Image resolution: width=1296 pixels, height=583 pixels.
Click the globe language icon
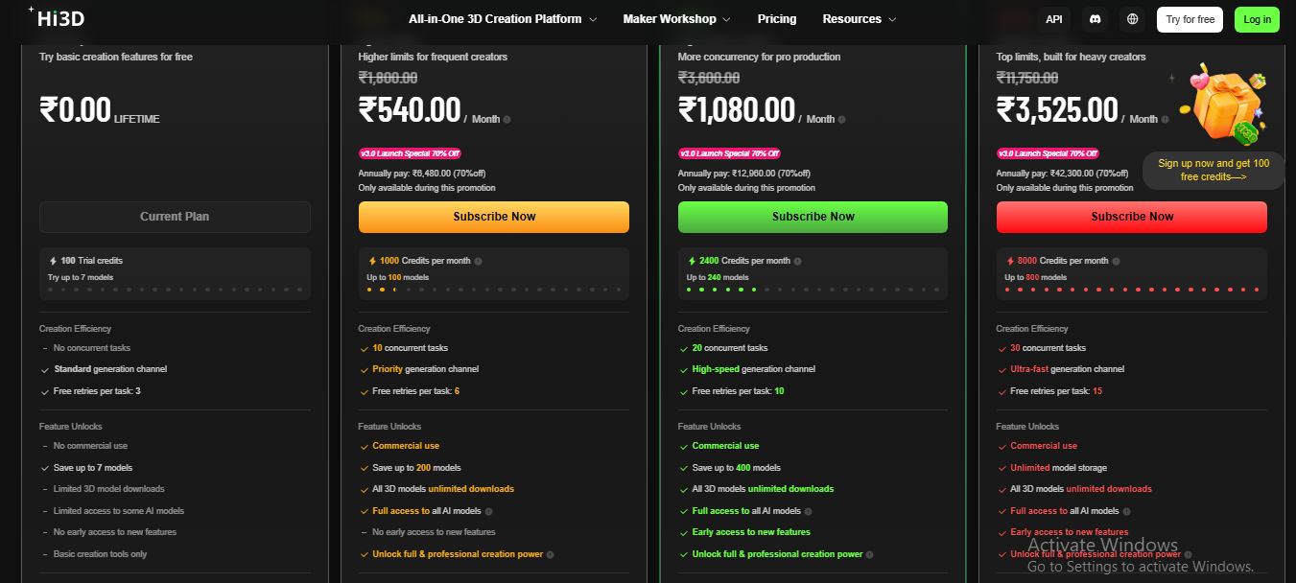point(1133,19)
